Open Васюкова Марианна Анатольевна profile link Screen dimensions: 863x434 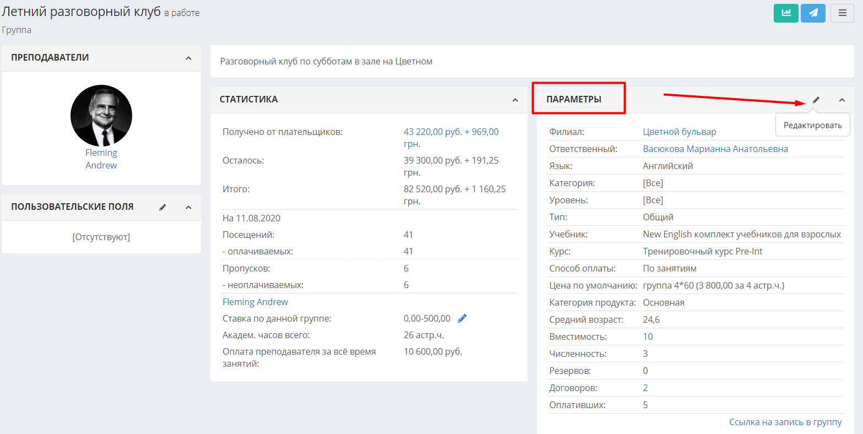coord(715,149)
